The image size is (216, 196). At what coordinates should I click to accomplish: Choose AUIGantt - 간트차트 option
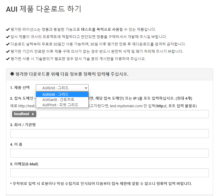click(62, 99)
